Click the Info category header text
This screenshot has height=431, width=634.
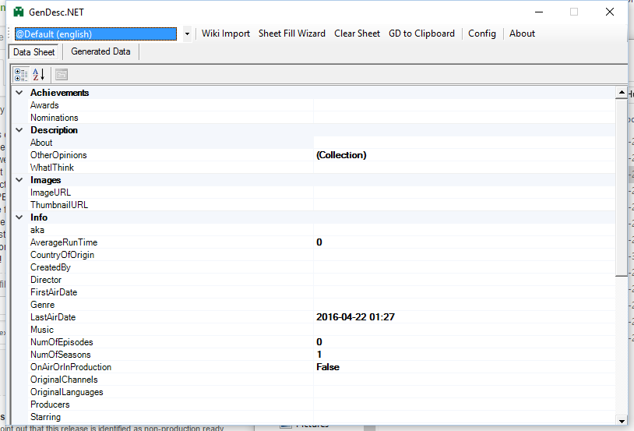39,217
